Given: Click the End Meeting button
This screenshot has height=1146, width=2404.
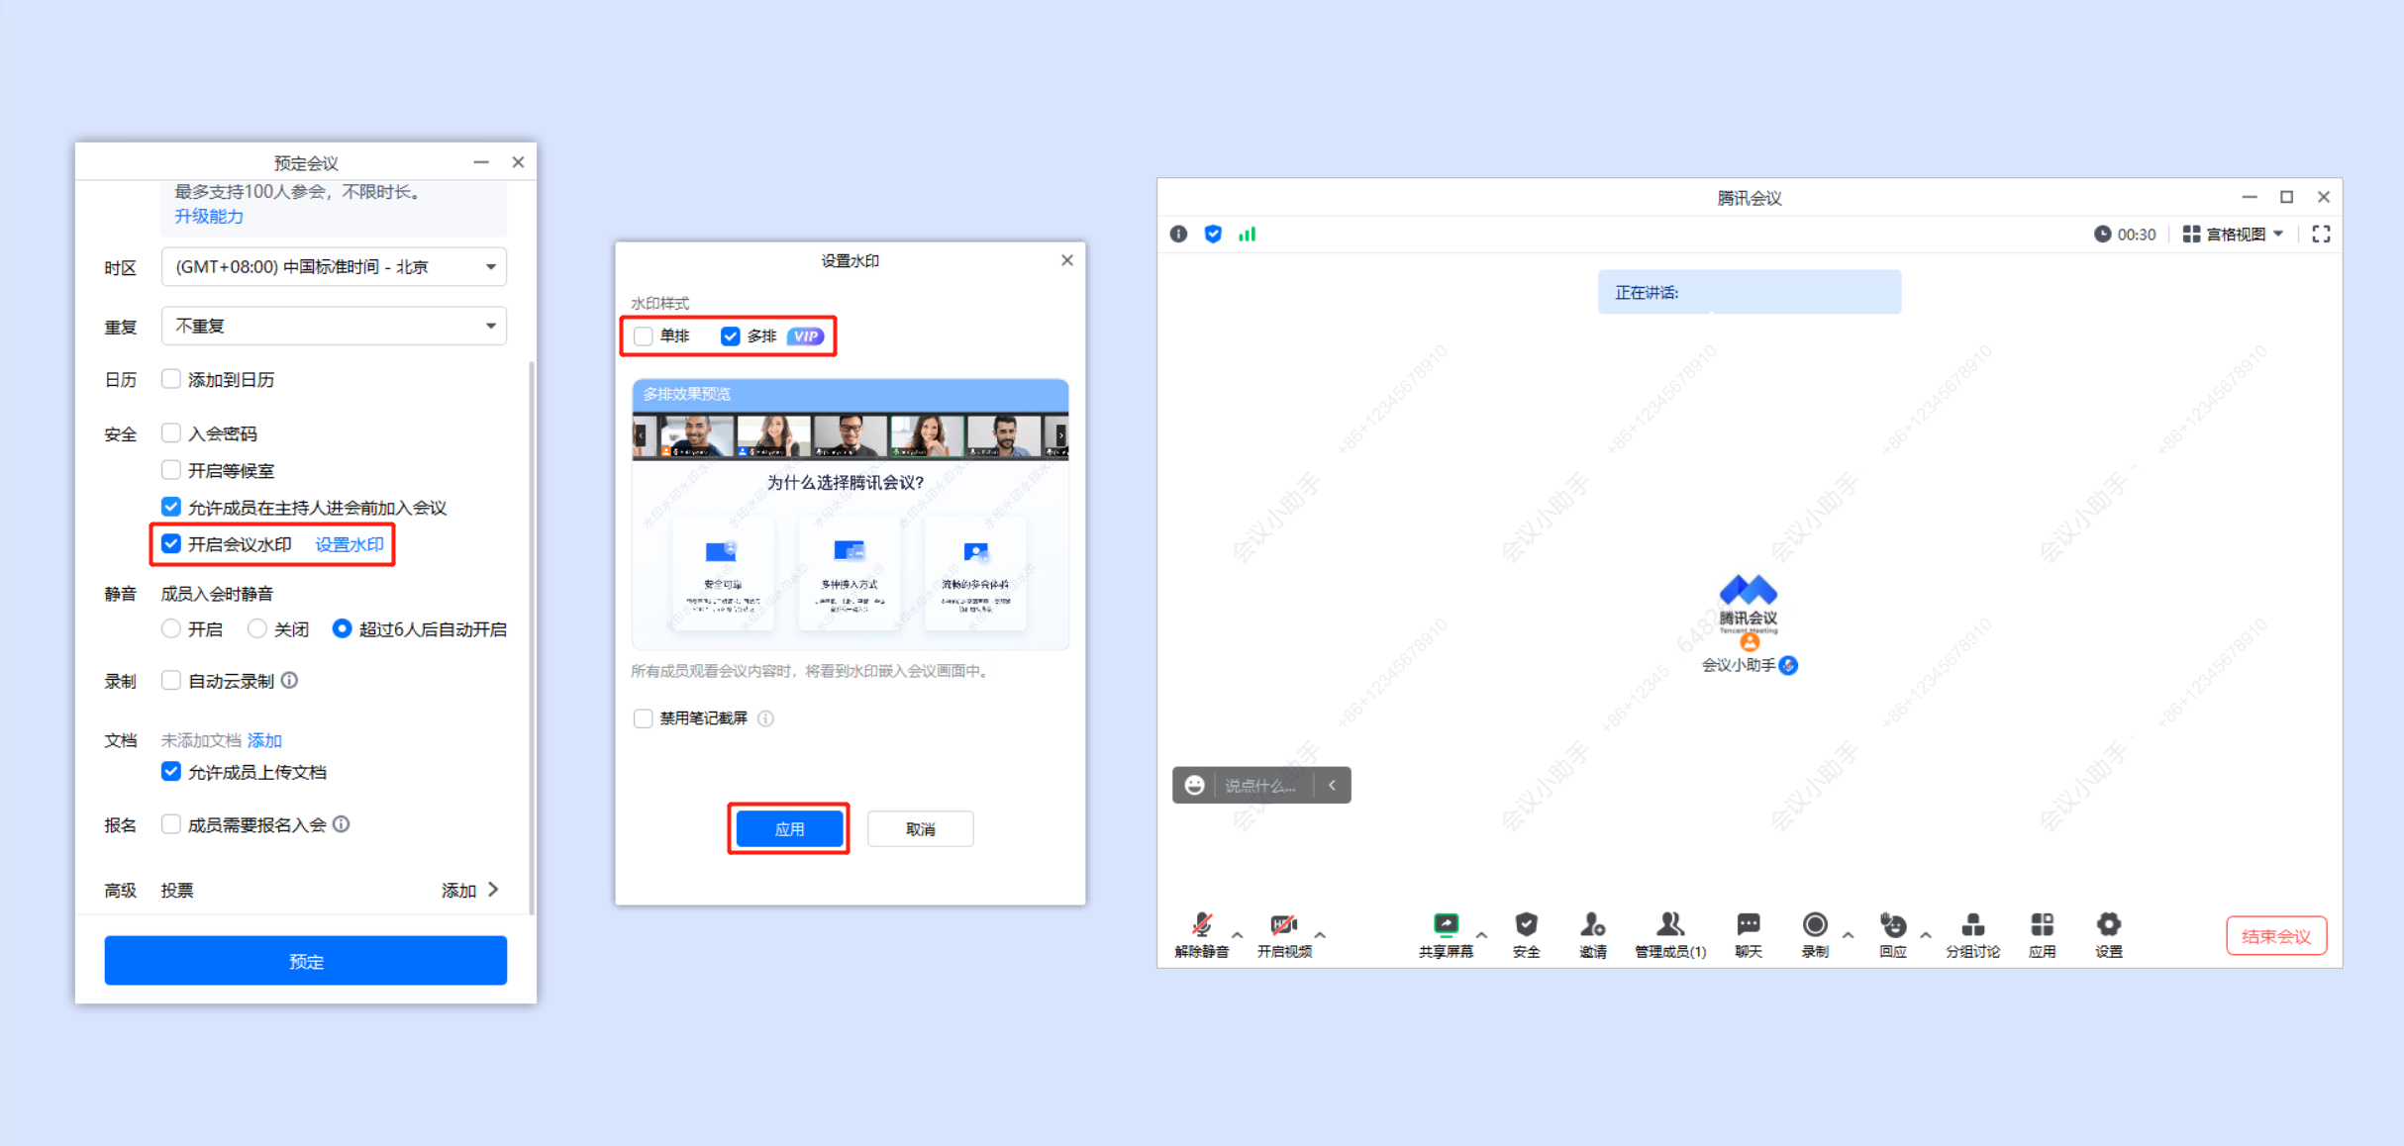Looking at the screenshot, I should 2275,936.
